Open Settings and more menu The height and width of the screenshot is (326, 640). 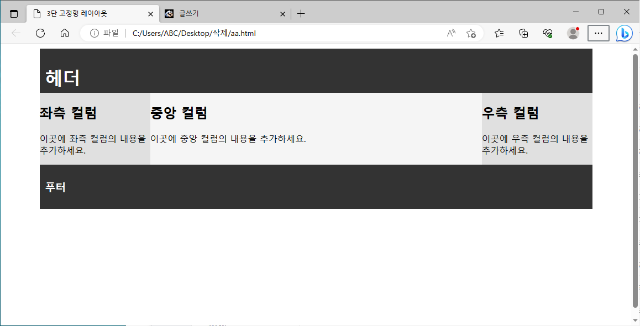coord(599,33)
